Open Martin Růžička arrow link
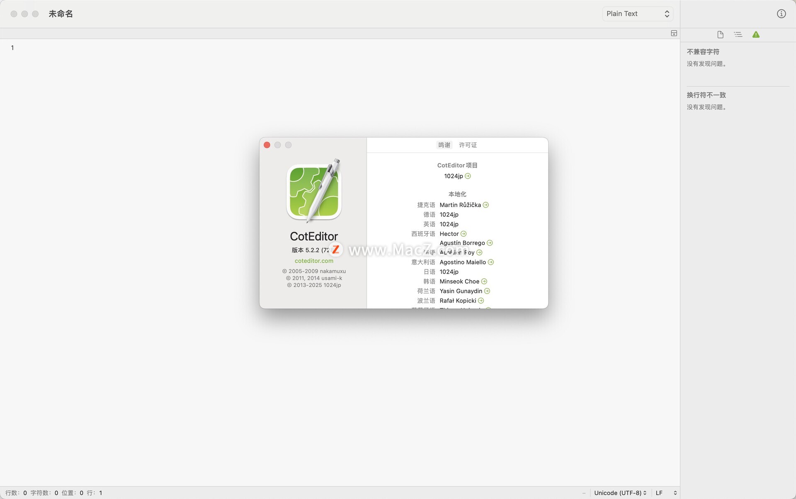The image size is (796, 499). (x=485, y=205)
